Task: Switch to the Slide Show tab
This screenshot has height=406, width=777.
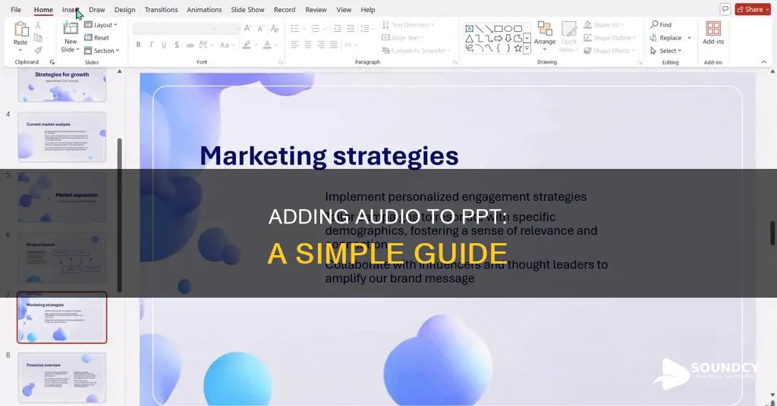Action: point(248,9)
